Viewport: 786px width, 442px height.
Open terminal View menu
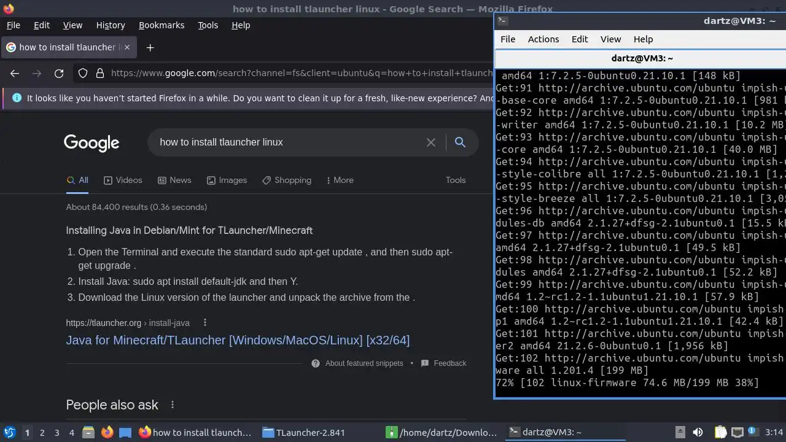610,39
